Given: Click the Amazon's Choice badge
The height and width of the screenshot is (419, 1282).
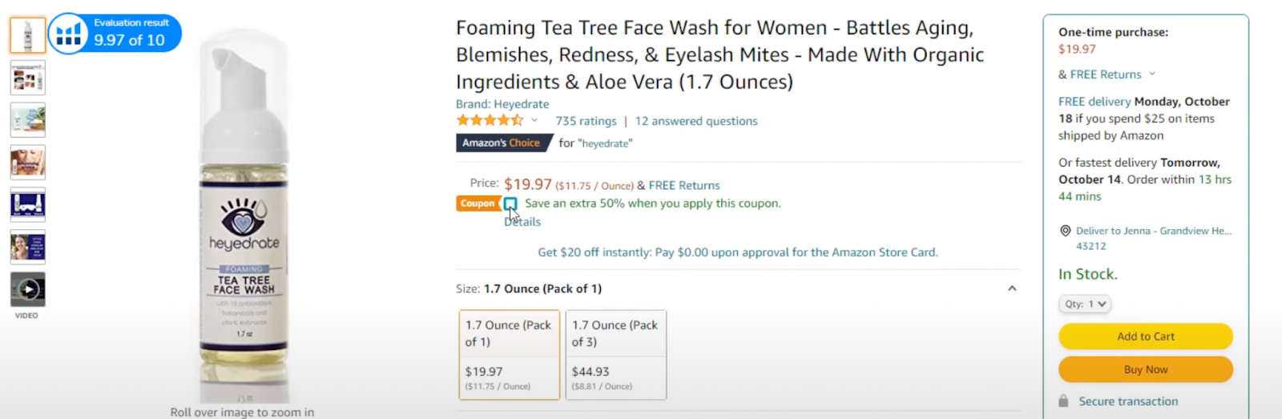Looking at the screenshot, I should pos(502,143).
